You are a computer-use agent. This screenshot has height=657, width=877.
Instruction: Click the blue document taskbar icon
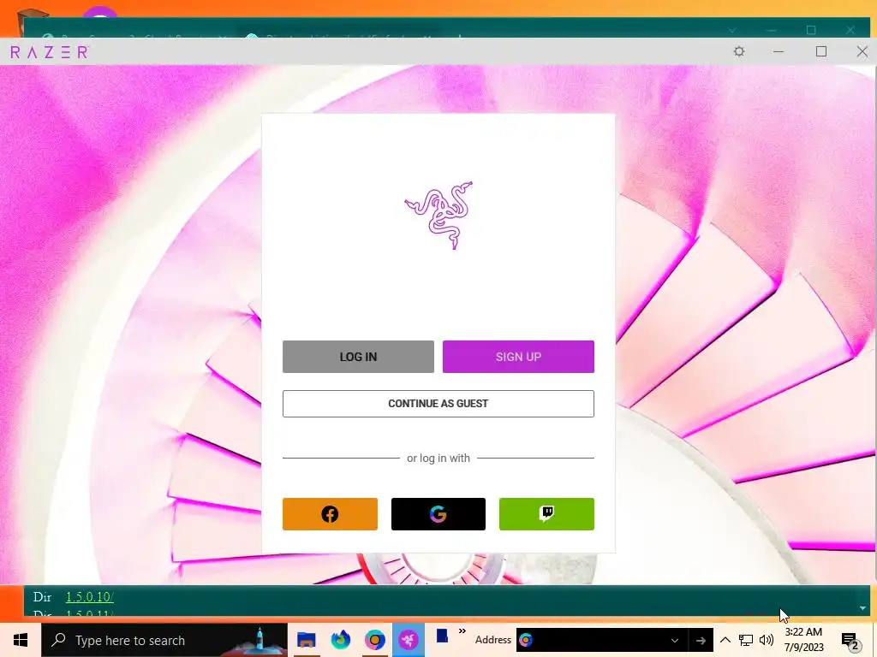[x=443, y=636]
